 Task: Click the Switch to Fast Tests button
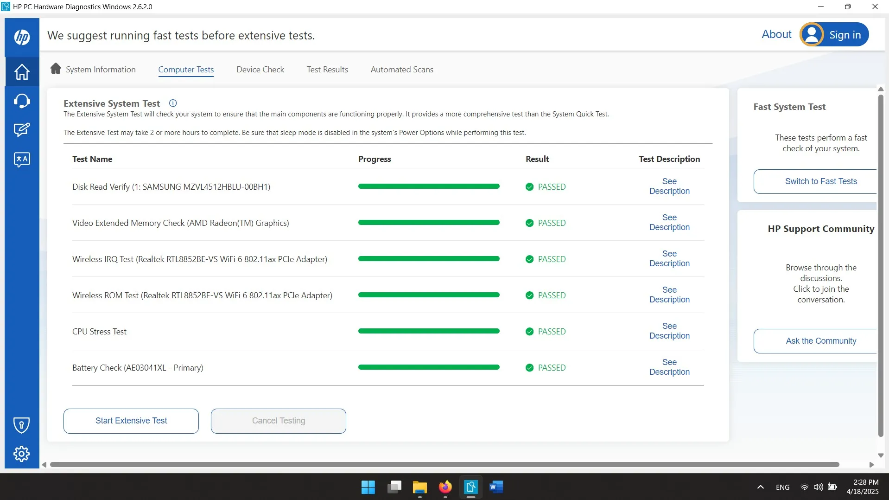coord(815,181)
